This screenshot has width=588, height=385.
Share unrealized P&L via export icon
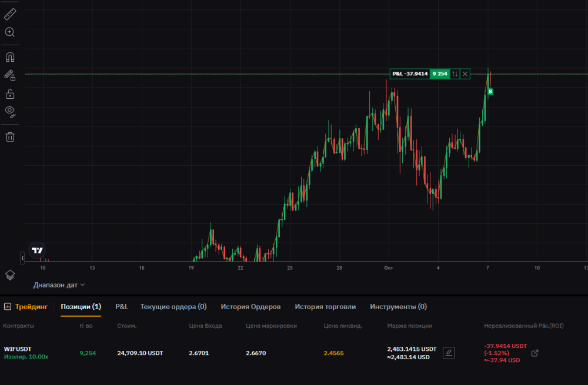pyautogui.click(x=534, y=353)
